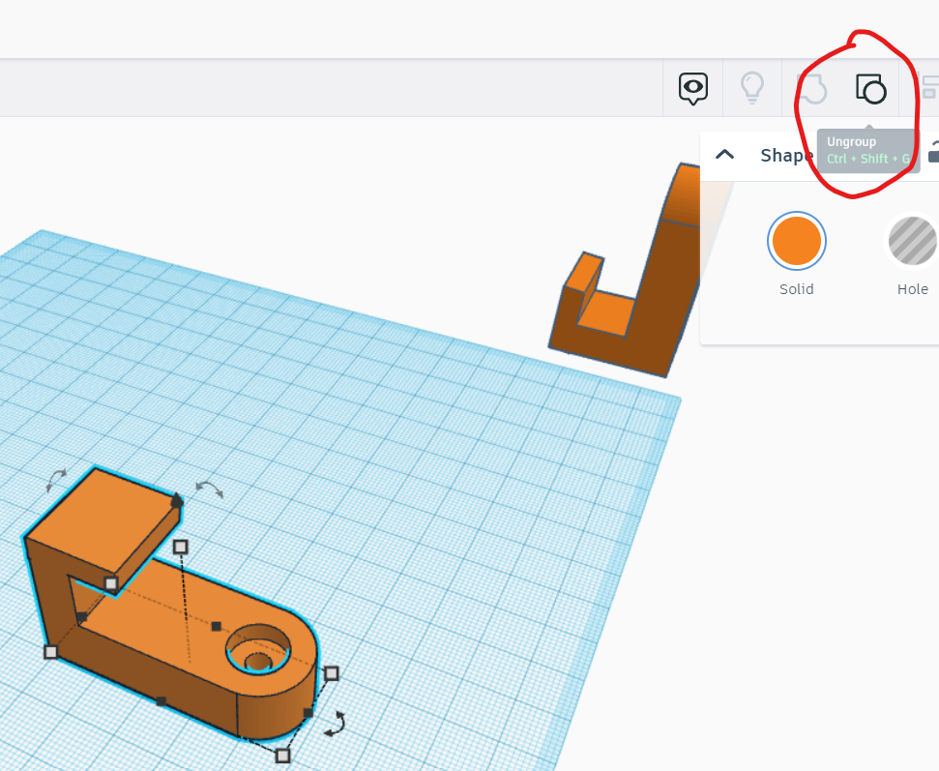939x771 pixels.
Task: Click the Group tool icon
Action: click(x=811, y=88)
